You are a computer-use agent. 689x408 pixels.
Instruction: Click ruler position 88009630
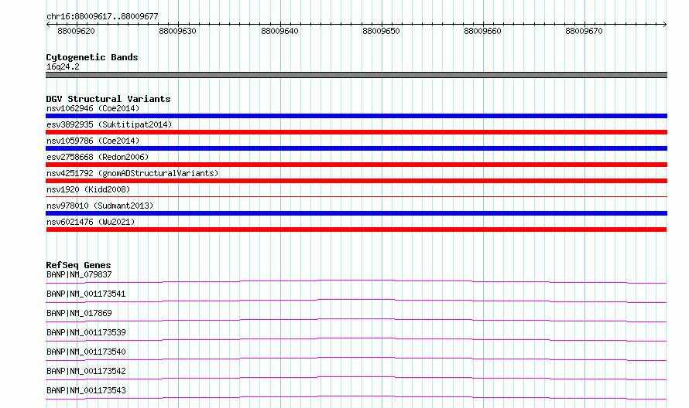(177, 31)
